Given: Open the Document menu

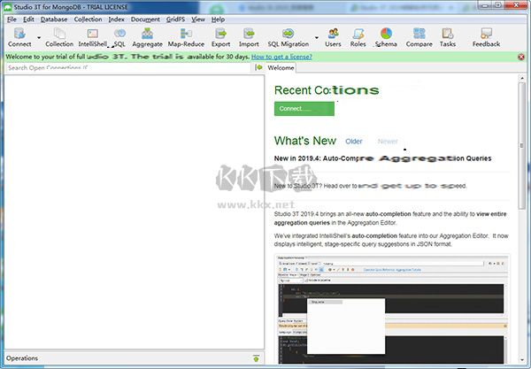Looking at the screenshot, I should pyautogui.click(x=145, y=19).
